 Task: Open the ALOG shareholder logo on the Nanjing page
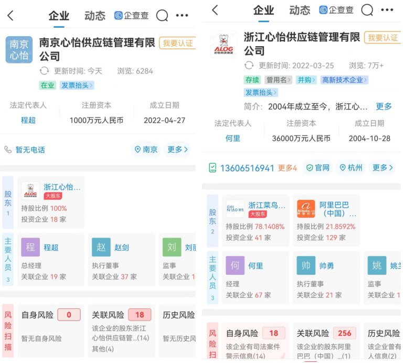30,190
